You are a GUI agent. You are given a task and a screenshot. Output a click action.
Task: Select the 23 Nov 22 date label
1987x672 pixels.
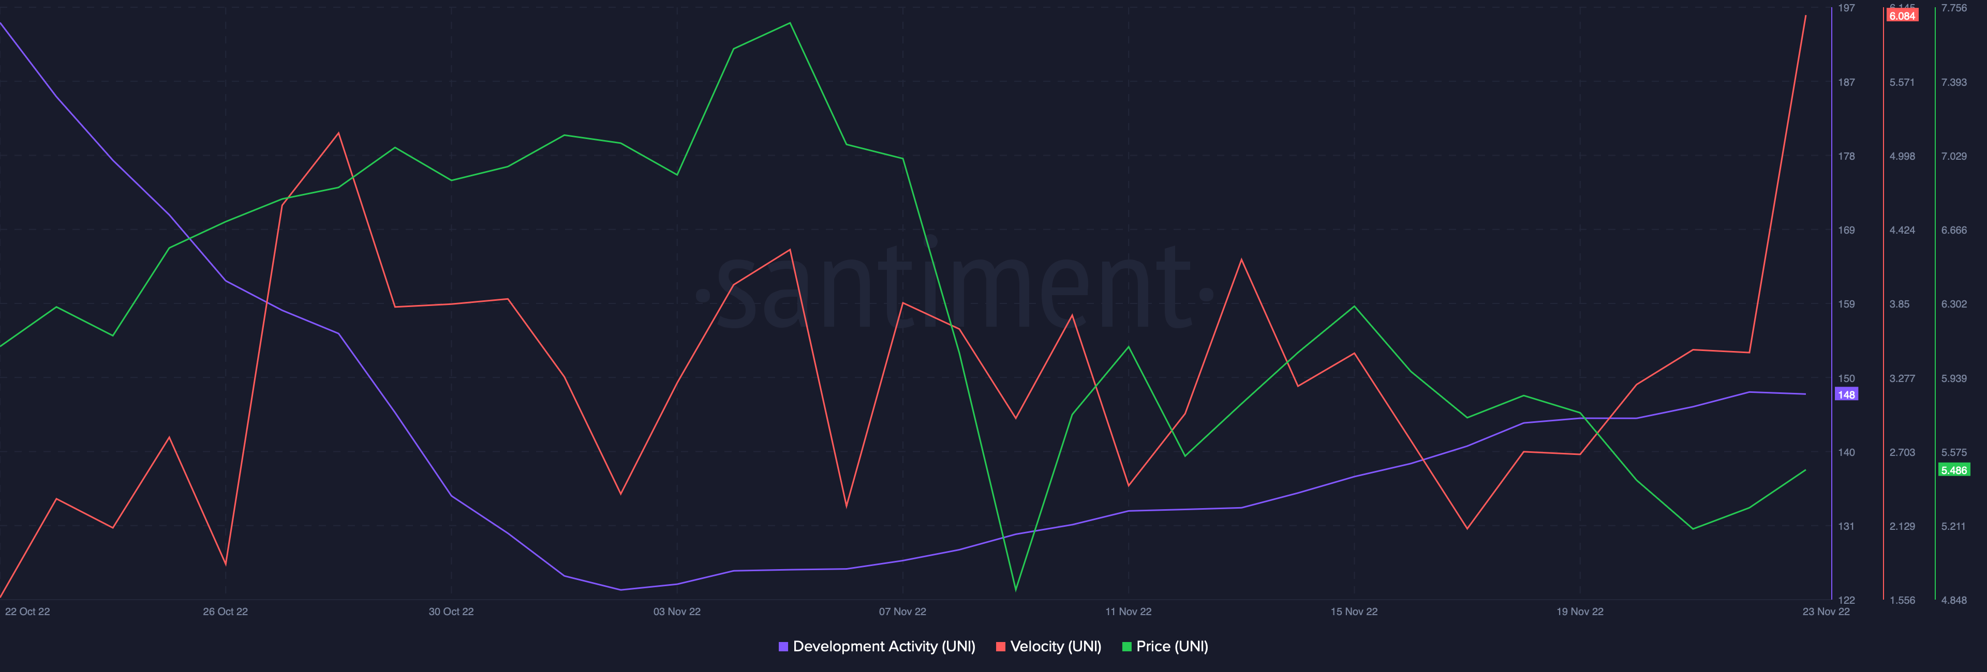[1826, 611]
